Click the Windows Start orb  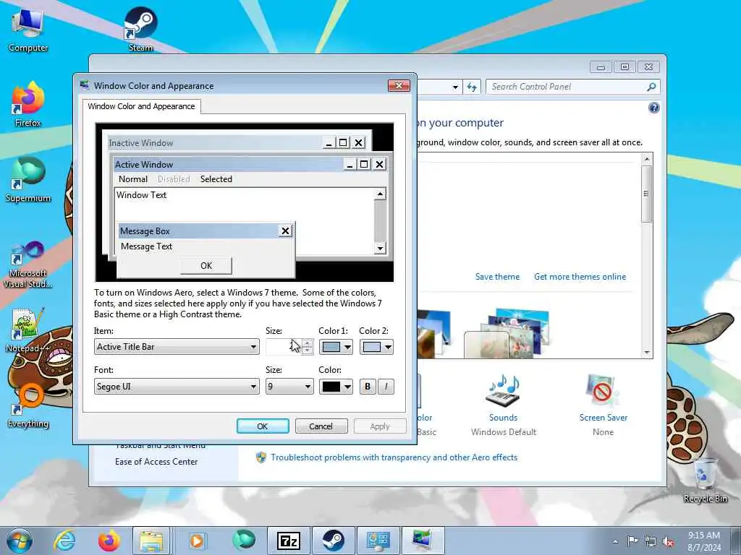[x=19, y=541]
